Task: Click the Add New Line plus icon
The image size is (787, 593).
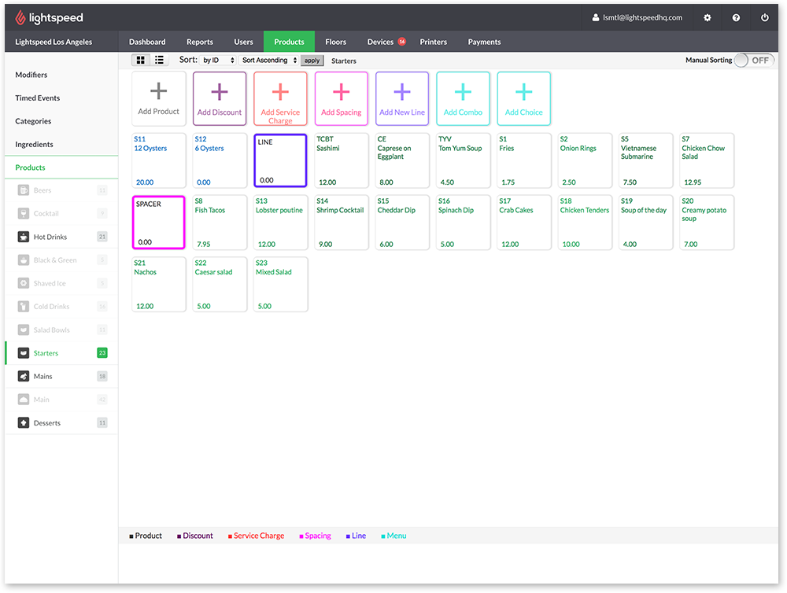Action: tap(402, 93)
